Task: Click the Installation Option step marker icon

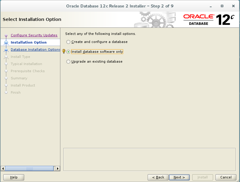Action: click(x=6, y=42)
